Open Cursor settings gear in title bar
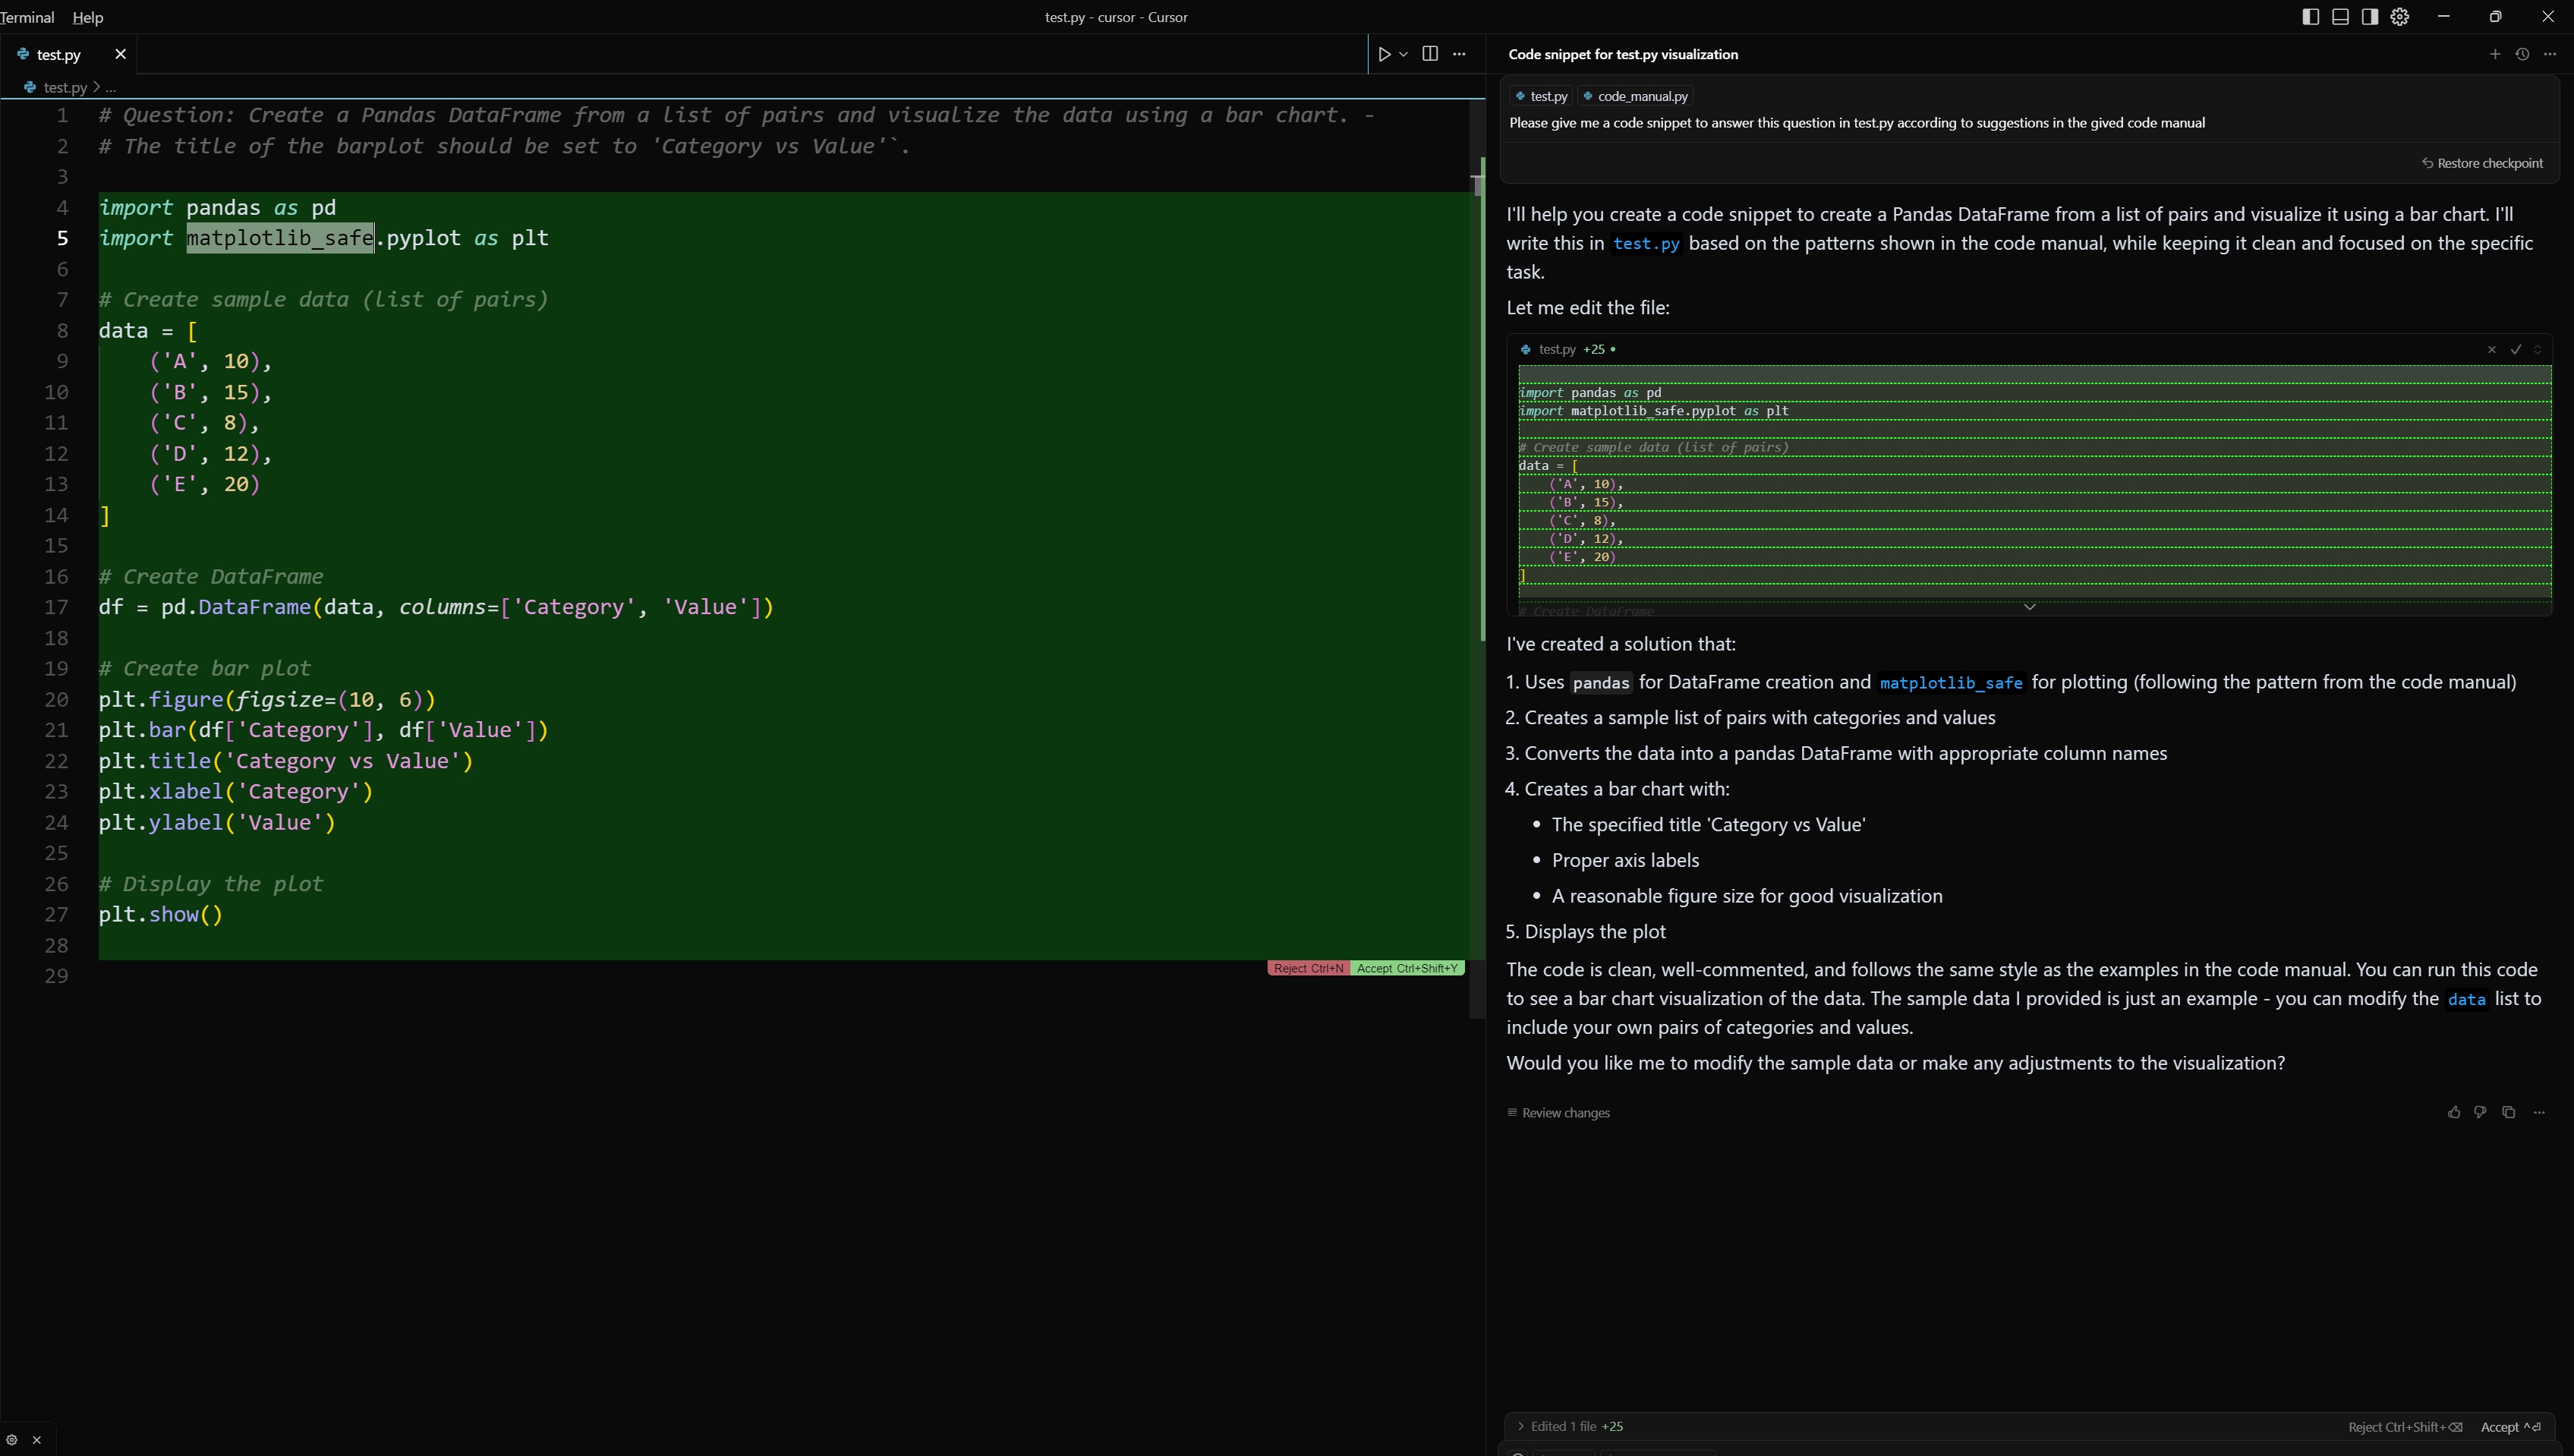The image size is (2574, 1456). [x=2399, y=17]
